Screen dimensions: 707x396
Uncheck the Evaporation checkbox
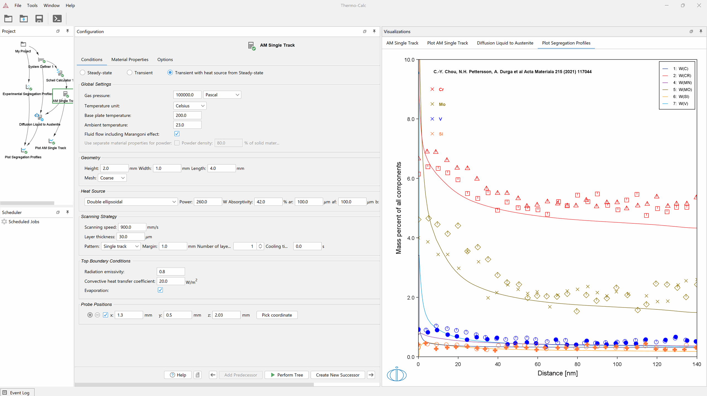point(160,290)
